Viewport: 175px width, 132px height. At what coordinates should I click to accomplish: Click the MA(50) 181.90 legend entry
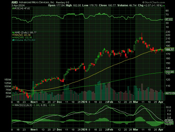(x=22, y=35)
